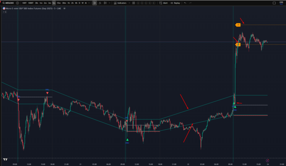Click the redo arrow
This screenshot has height=166, width=286.
pos(190,3)
